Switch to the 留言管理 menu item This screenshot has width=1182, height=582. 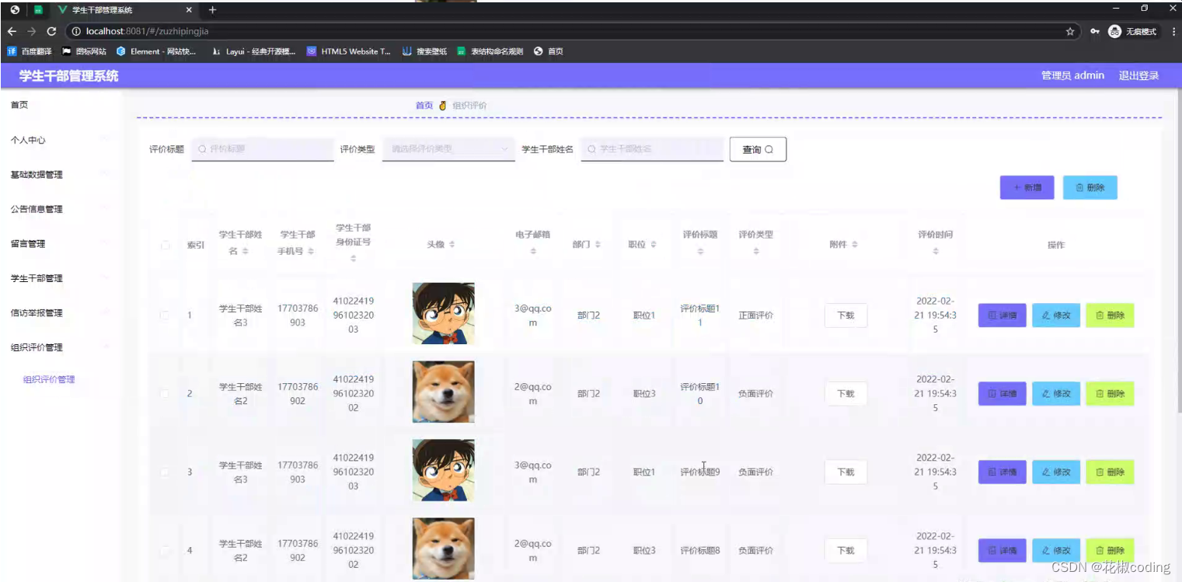tap(30, 243)
